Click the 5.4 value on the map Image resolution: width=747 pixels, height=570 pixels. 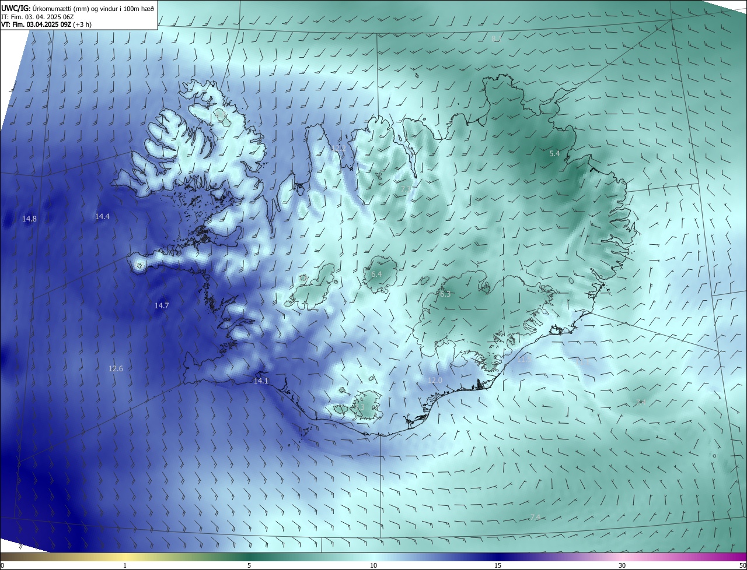click(554, 154)
